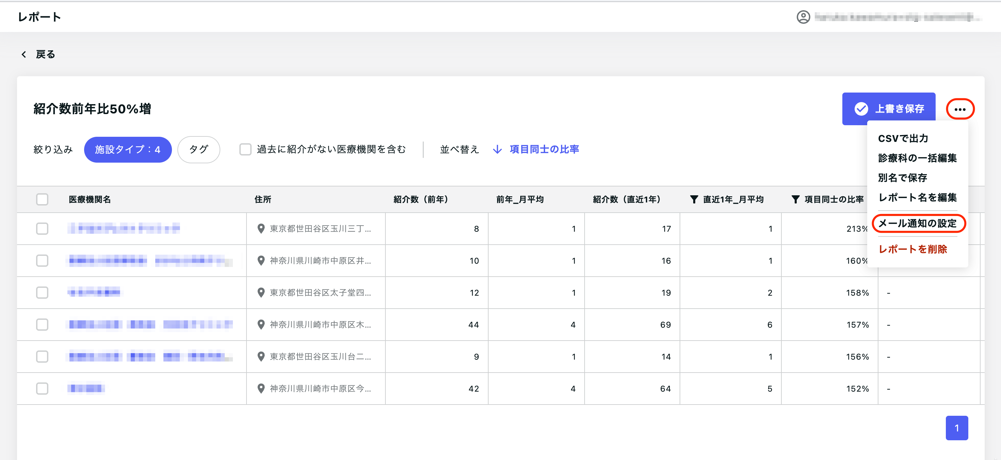Click map pin for 東京都世田谷区太子堂四
This screenshot has height=460, width=1001.
click(261, 293)
